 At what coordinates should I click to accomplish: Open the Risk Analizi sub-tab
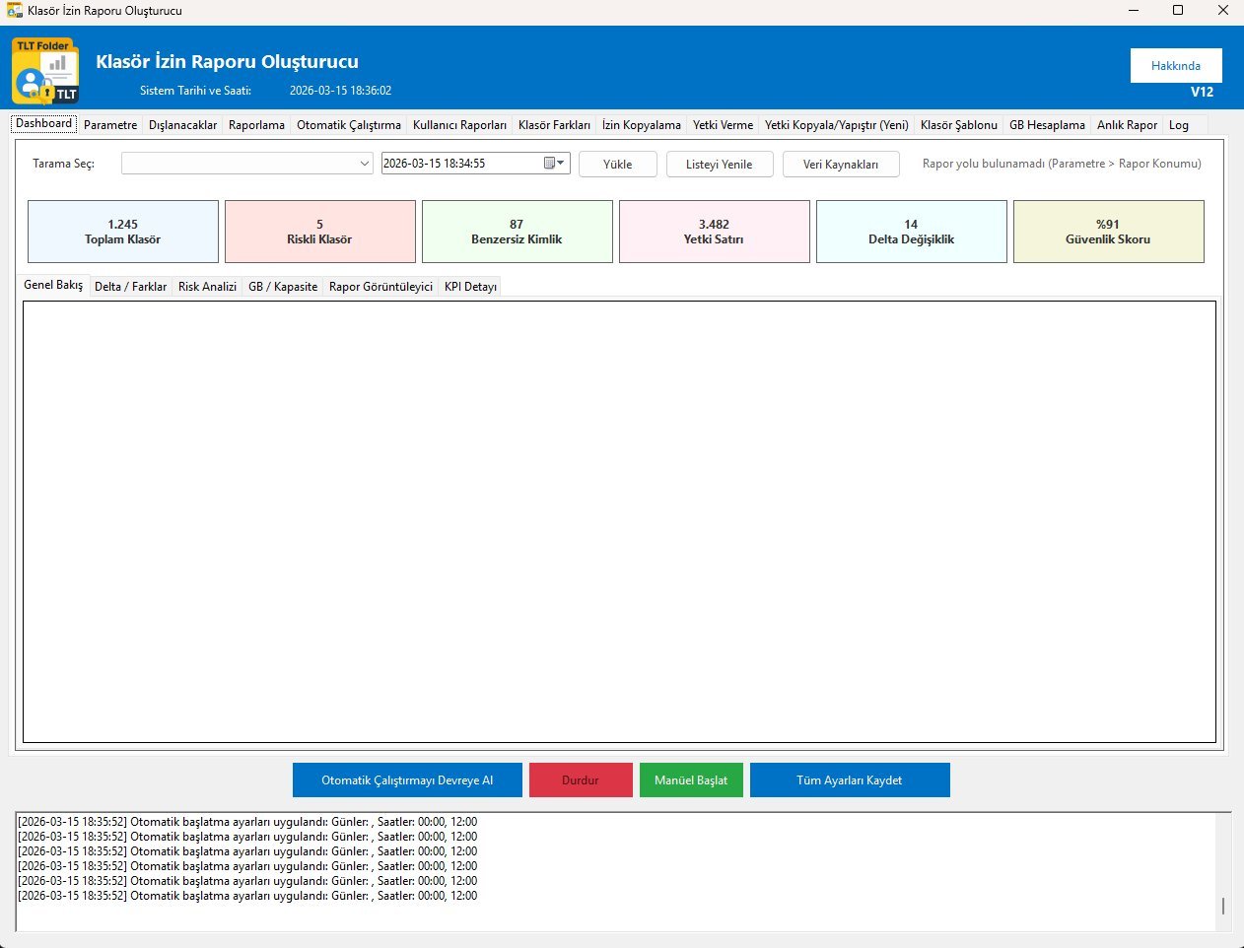207,287
